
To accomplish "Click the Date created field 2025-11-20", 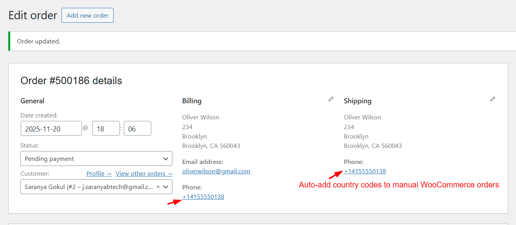I will pyautogui.click(x=51, y=129).
